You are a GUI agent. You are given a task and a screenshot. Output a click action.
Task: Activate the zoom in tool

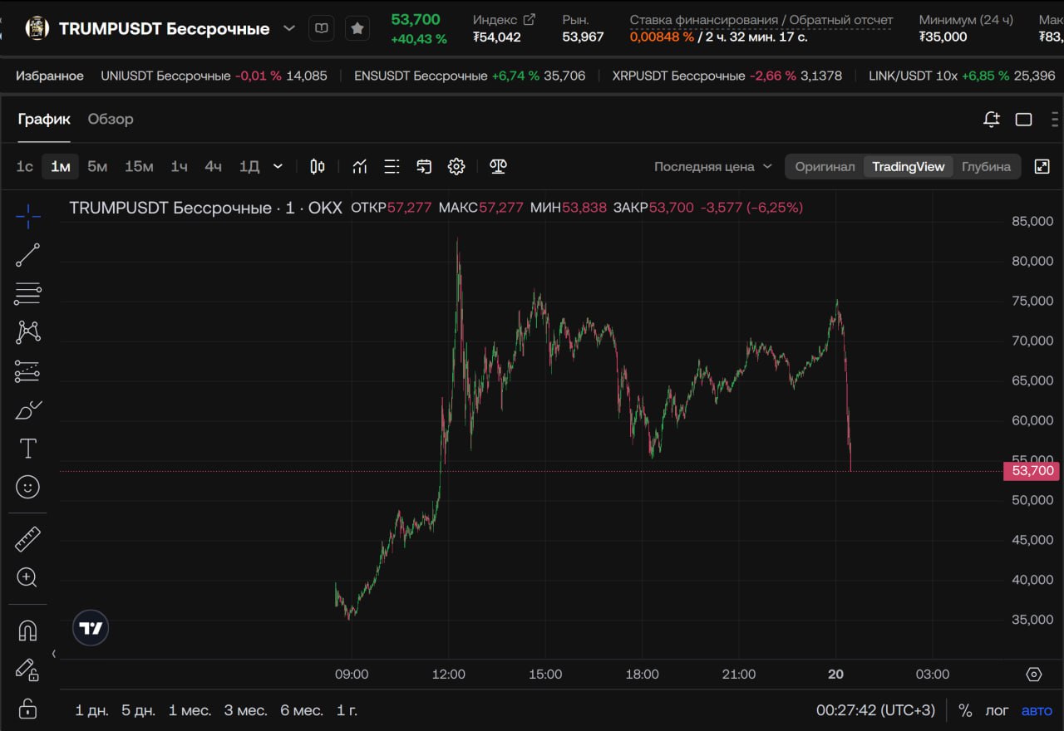tap(27, 577)
